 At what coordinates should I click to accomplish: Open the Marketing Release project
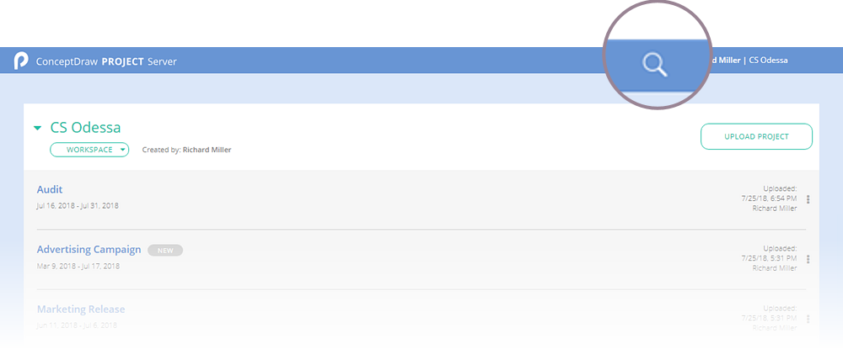coord(81,309)
